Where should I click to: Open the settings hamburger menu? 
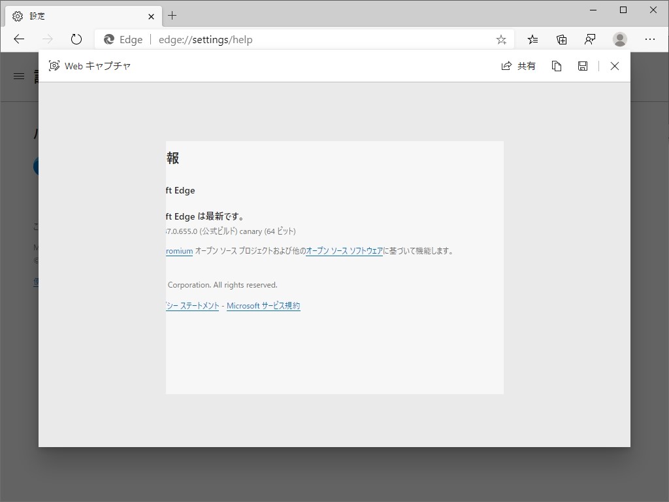point(19,76)
